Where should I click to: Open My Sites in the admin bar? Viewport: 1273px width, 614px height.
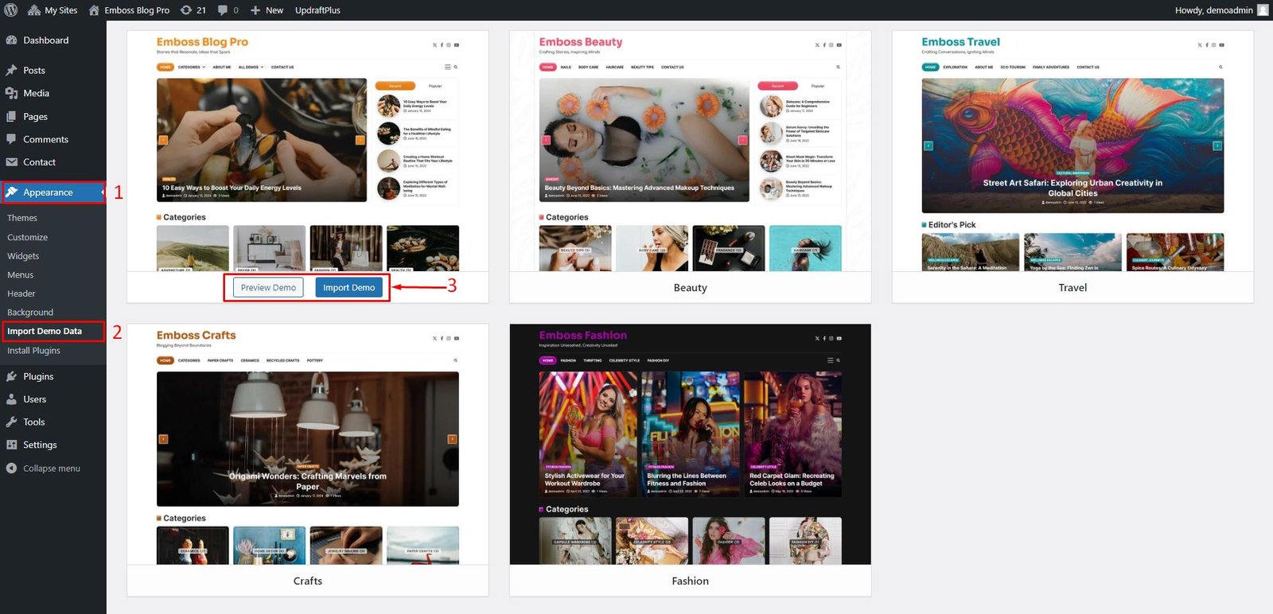coord(53,10)
